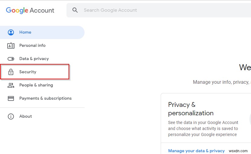Click the search magnifying glass icon
The image size is (251, 154).
(x=75, y=10)
